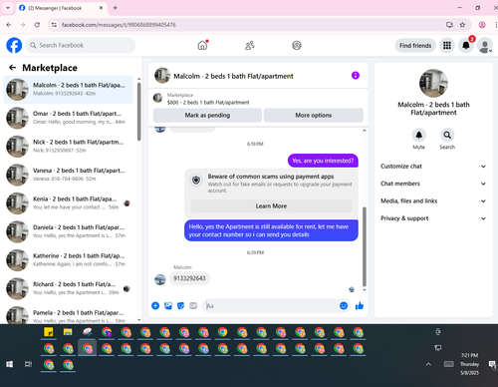Open the emoji picker in message box
The image size is (498, 387).
click(344, 305)
